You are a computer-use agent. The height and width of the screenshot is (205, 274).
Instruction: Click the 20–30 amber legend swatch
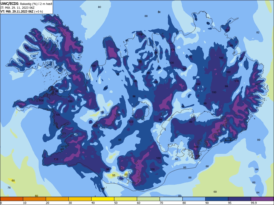[57, 199]
